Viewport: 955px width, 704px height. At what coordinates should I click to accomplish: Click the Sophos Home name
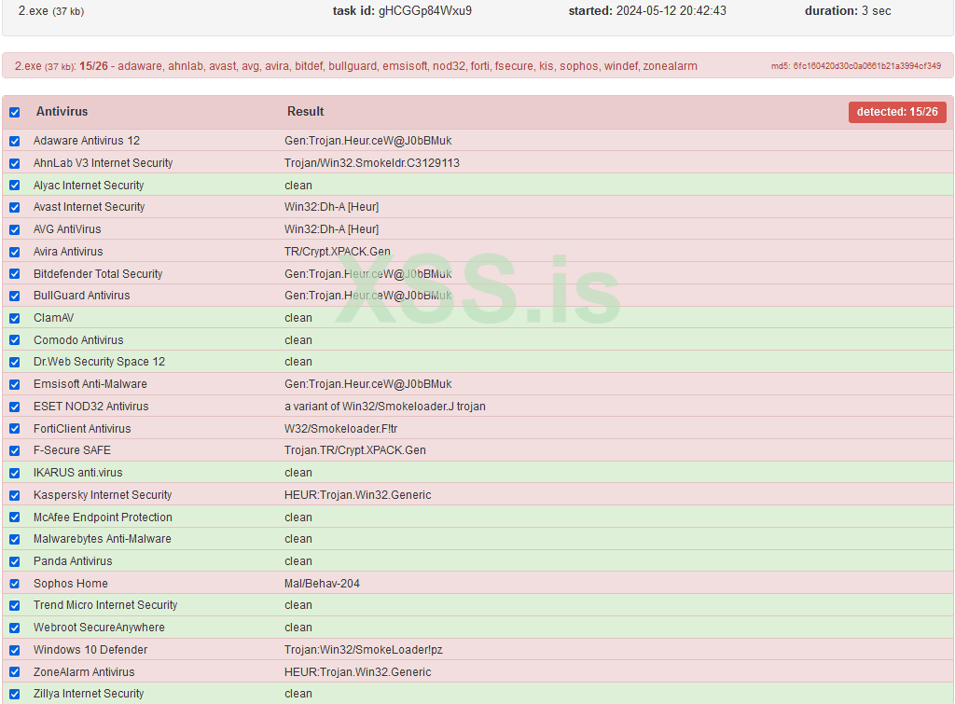click(71, 584)
